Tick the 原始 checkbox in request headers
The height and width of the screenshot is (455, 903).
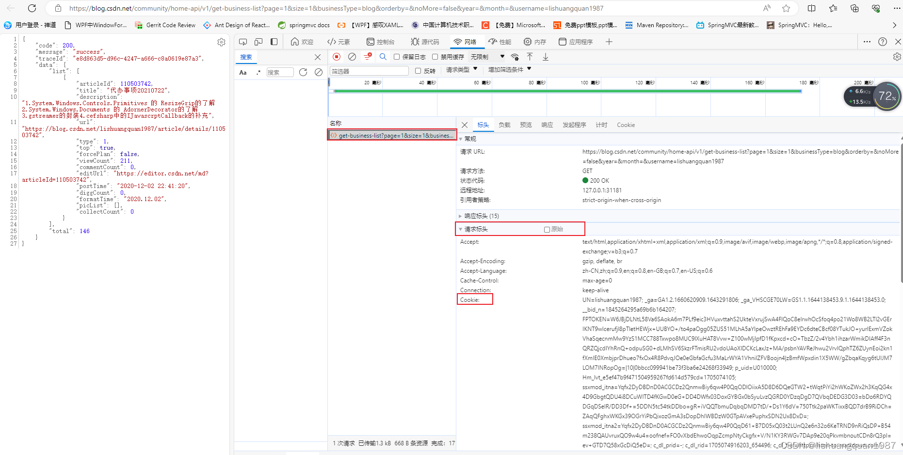click(x=547, y=229)
